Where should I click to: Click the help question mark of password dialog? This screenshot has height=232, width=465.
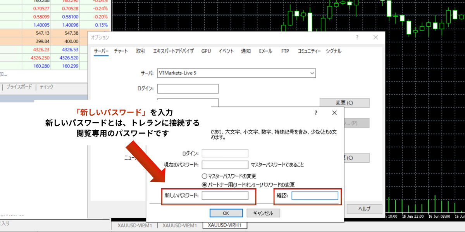316,113
